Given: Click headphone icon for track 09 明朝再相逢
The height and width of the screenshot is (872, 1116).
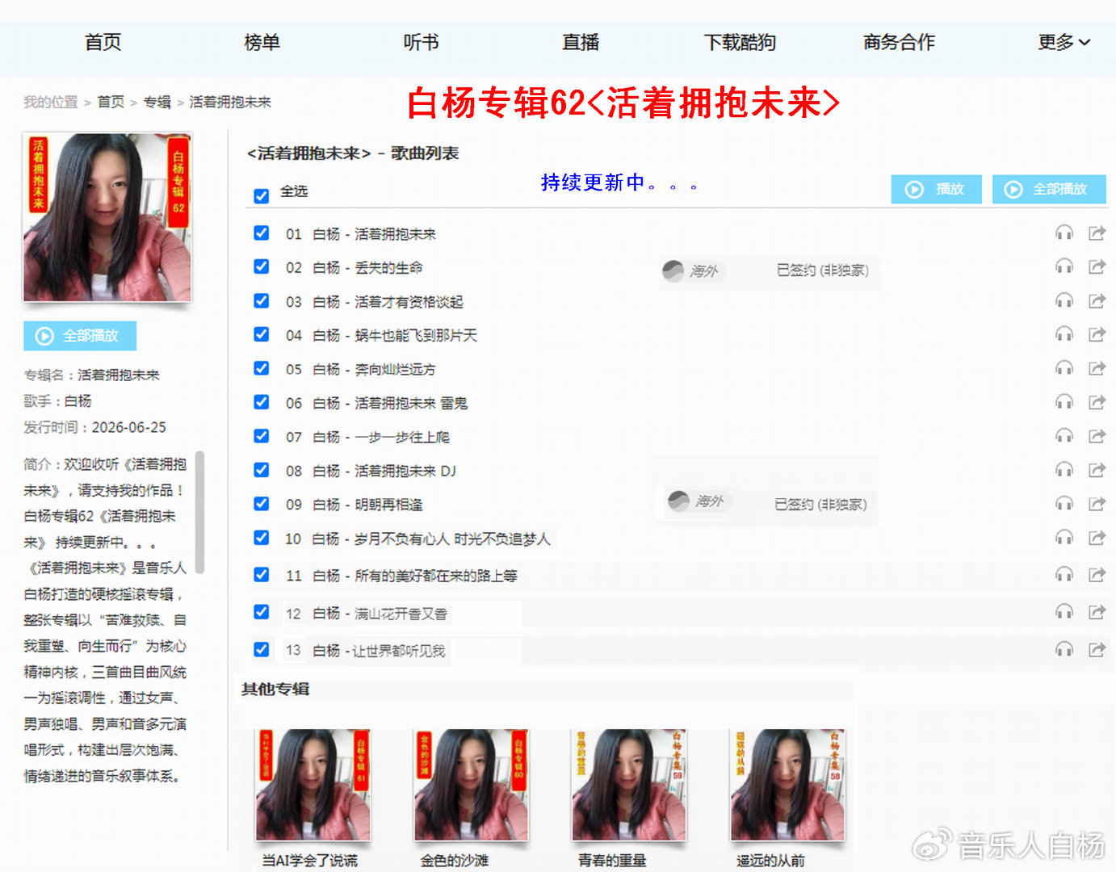Looking at the screenshot, I should point(1064,504).
